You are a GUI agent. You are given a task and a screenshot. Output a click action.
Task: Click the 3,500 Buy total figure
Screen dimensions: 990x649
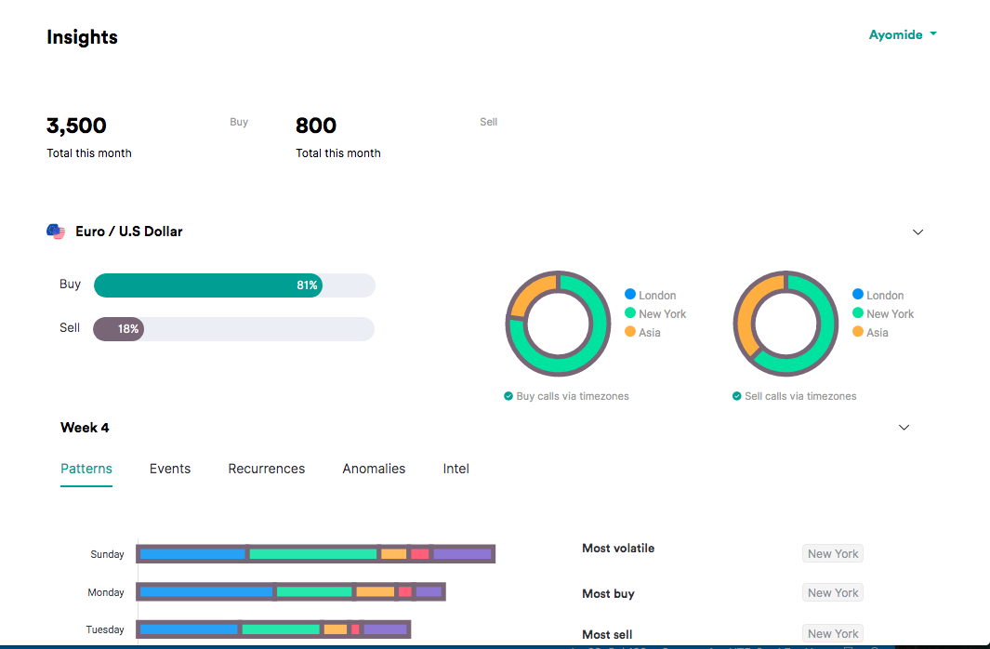76,126
